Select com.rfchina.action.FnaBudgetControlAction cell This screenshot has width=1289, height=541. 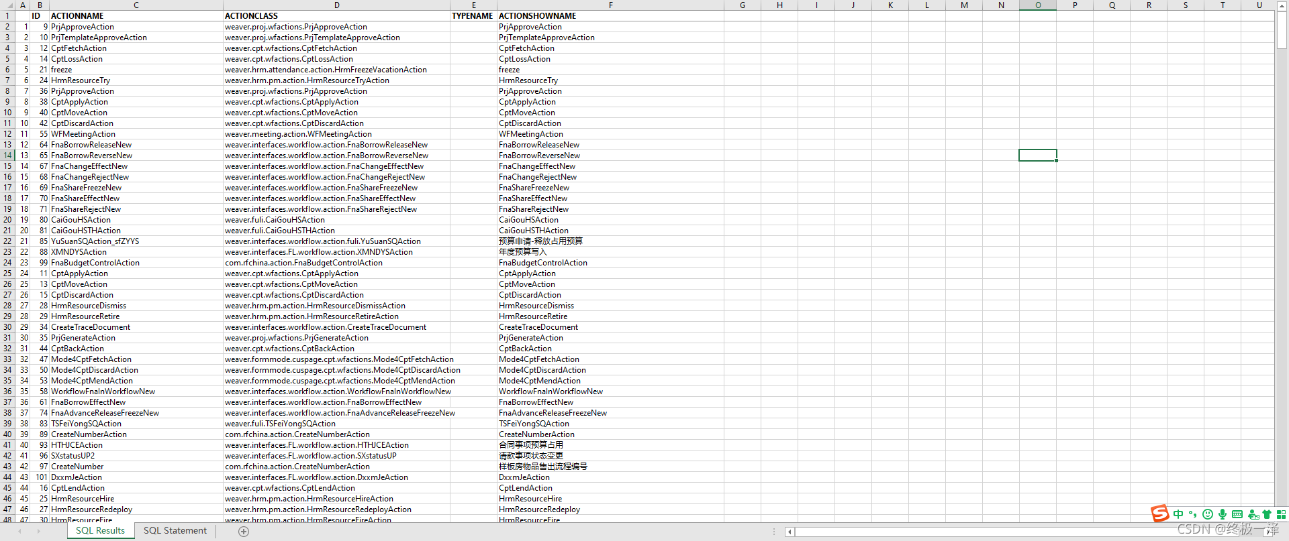336,263
